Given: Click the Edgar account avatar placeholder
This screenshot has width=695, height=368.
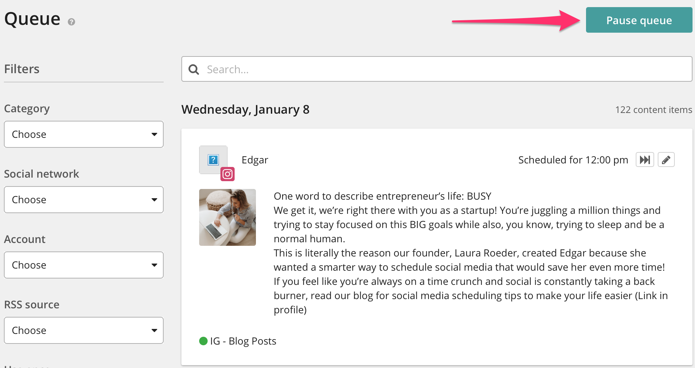Looking at the screenshot, I should (213, 159).
